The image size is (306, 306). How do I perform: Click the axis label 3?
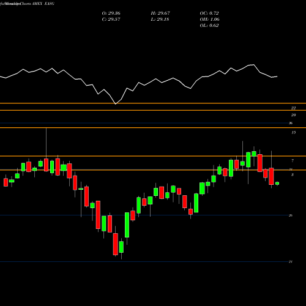click(x=293, y=175)
